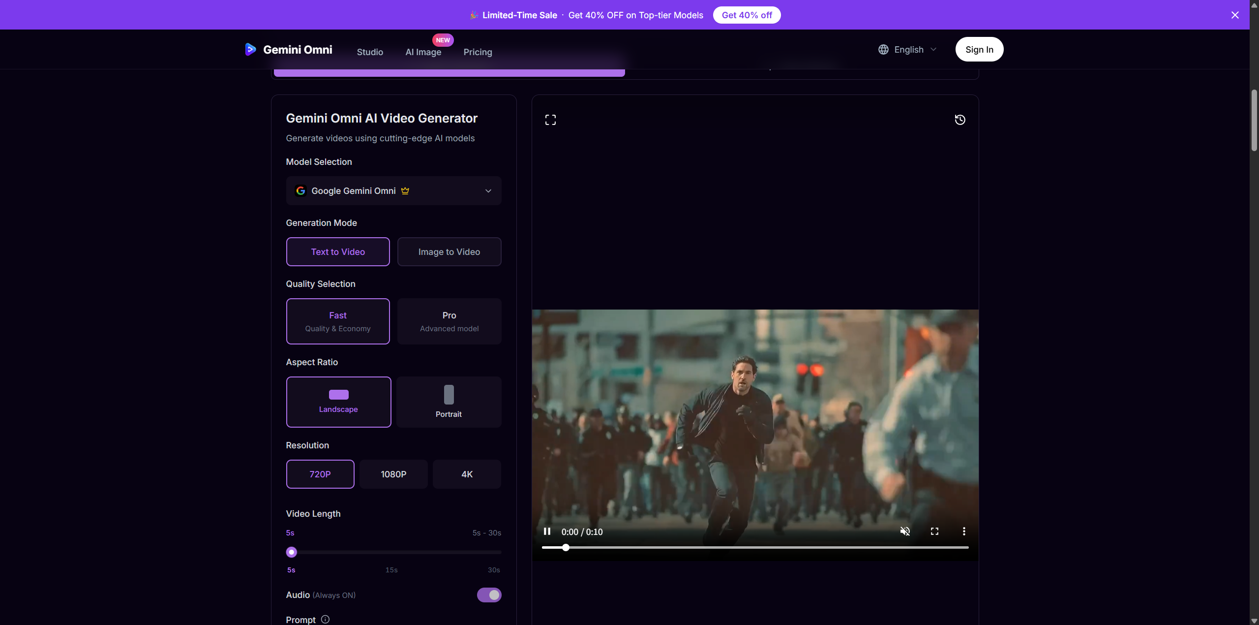Select Text to Video mode
Image resolution: width=1259 pixels, height=625 pixels.
pos(338,252)
